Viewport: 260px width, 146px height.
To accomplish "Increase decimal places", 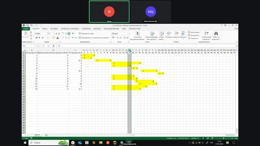I will click(x=125, y=38).
